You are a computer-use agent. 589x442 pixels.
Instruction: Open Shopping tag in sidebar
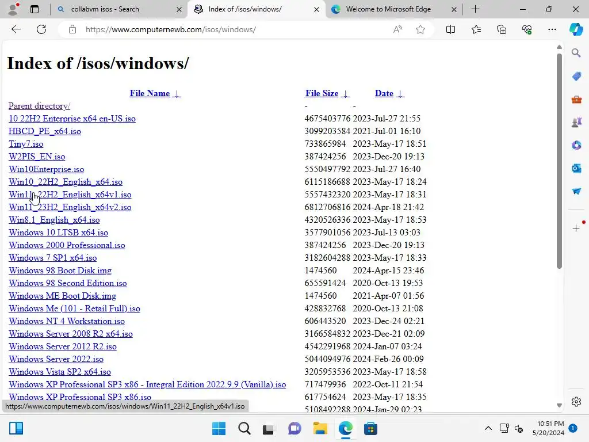[x=576, y=77]
